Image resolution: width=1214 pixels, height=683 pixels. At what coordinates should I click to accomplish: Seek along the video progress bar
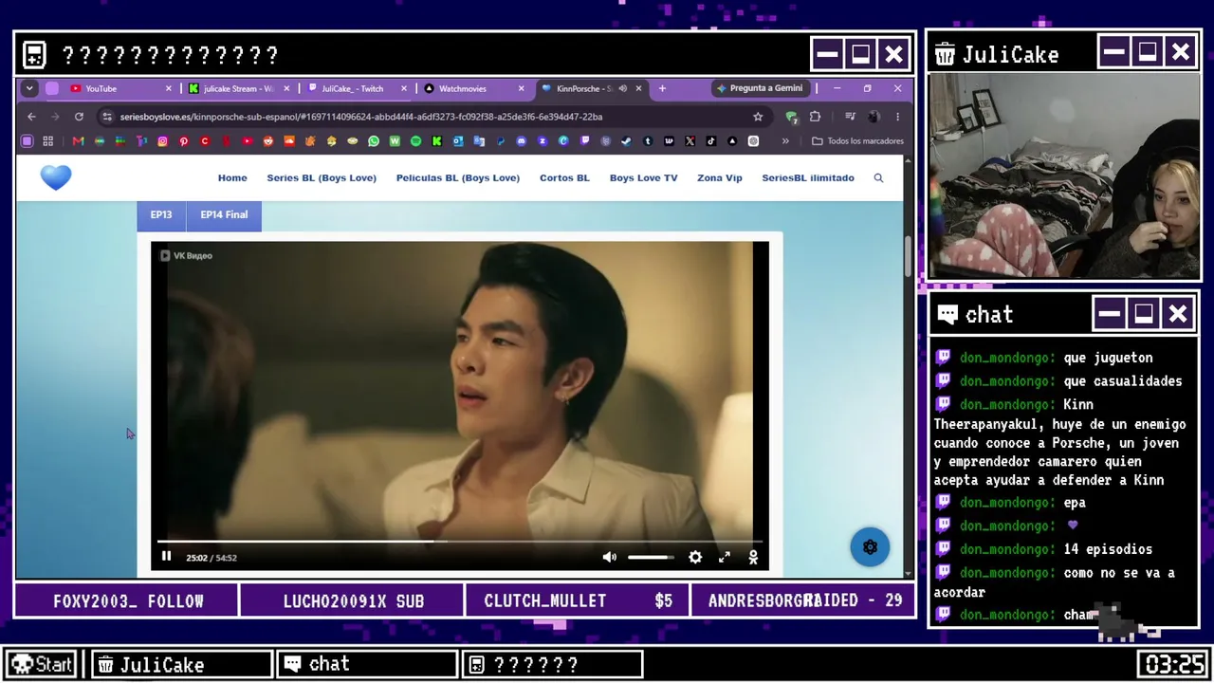(460, 542)
